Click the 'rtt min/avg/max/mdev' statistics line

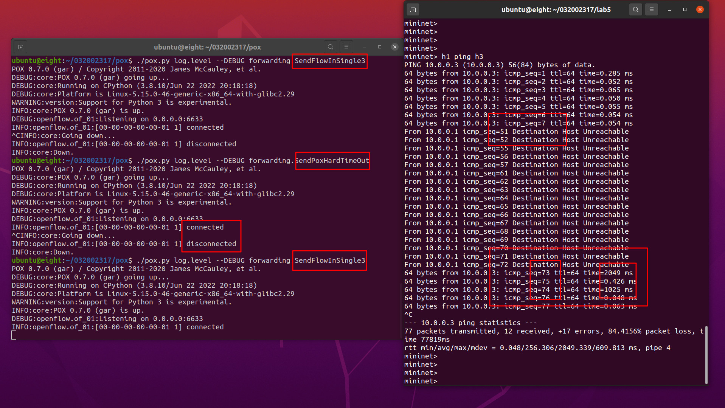click(x=537, y=348)
